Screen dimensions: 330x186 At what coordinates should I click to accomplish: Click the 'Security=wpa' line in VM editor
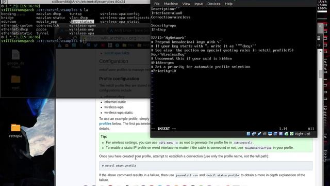coord(163,25)
